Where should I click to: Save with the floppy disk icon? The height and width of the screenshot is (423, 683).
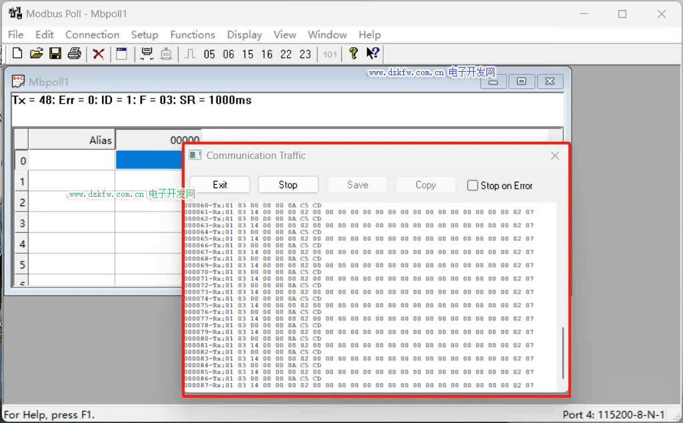pos(55,53)
